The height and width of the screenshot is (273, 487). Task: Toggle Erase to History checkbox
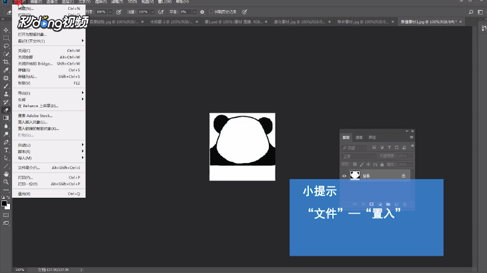click(x=211, y=12)
